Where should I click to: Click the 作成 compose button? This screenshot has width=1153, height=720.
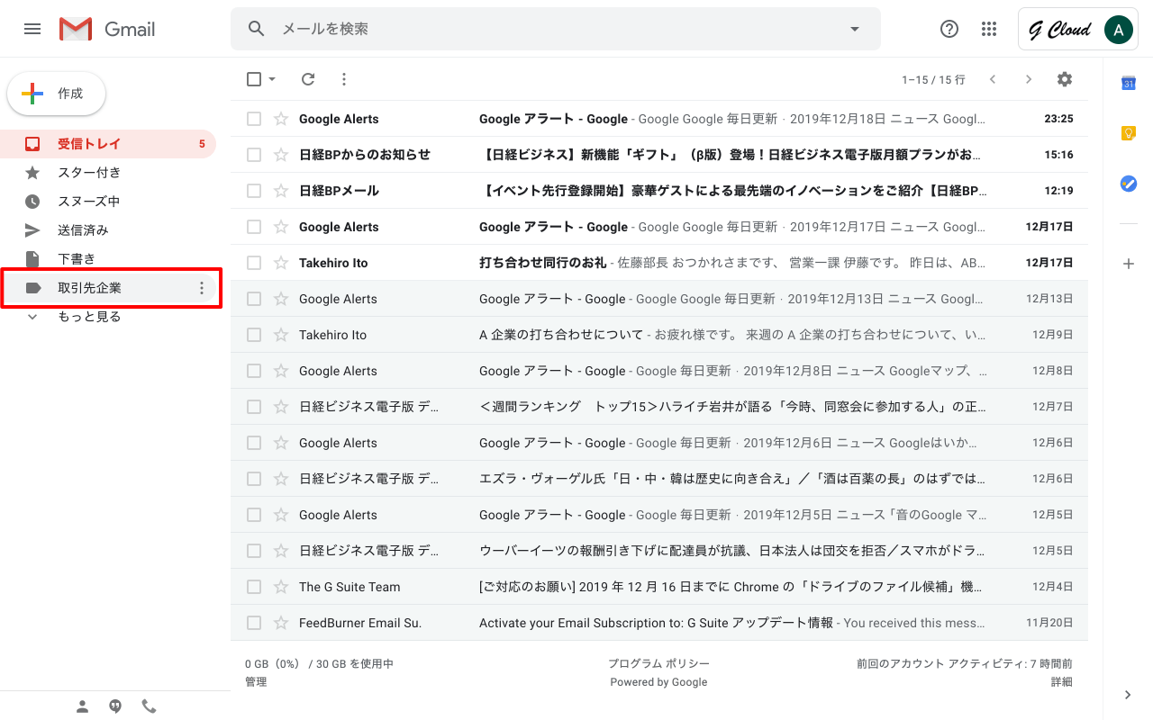point(57,94)
